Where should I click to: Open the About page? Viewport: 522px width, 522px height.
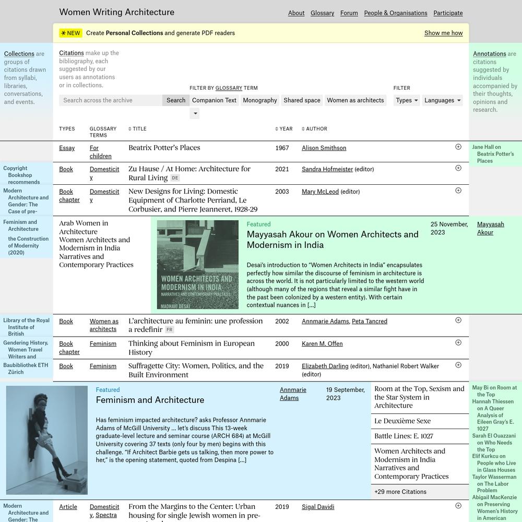(x=296, y=13)
